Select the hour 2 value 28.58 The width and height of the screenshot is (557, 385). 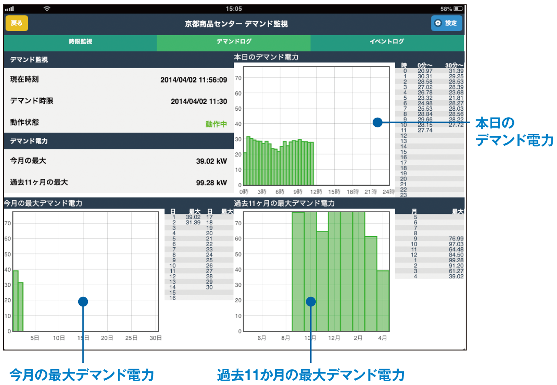click(x=425, y=82)
